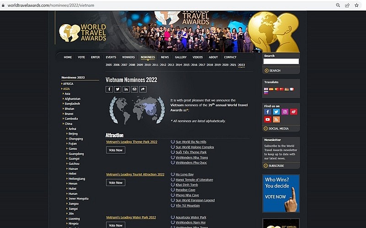Translate the page using the UK flag

pos(266,89)
